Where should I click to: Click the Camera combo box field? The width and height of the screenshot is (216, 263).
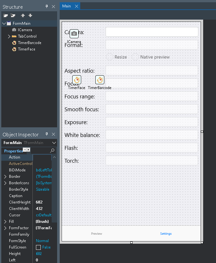coord(152,32)
